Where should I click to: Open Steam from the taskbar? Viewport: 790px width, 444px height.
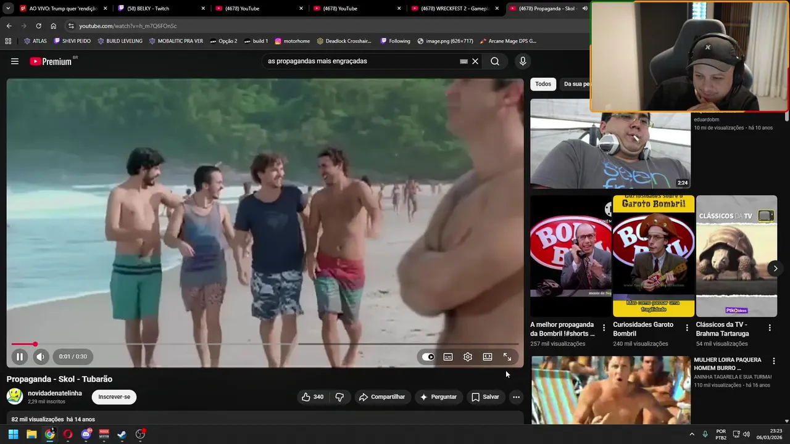[x=122, y=434]
